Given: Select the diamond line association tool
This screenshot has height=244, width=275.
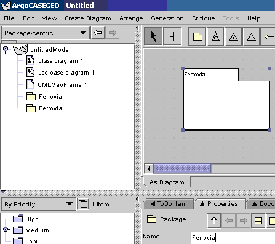Looking at the screenshot, I should [x=268, y=36].
